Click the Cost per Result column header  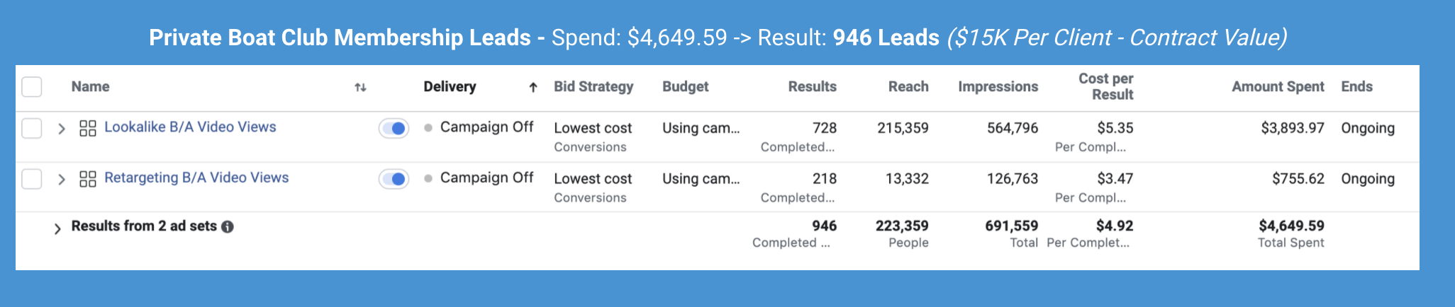pyautogui.click(x=1105, y=86)
